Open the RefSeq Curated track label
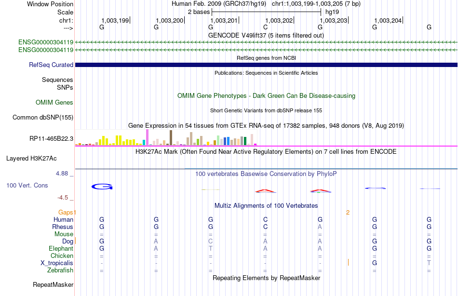This screenshot has height=296, width=458. [x=51, y=65]
